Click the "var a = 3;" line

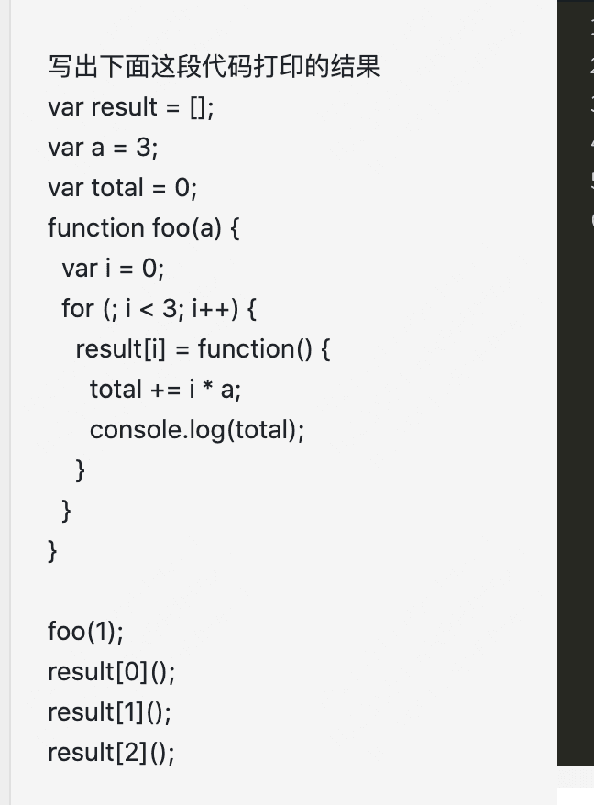pos(103,148)
